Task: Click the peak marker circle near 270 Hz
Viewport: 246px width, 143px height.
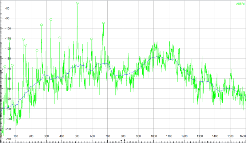Action: (x=42, y=25)
